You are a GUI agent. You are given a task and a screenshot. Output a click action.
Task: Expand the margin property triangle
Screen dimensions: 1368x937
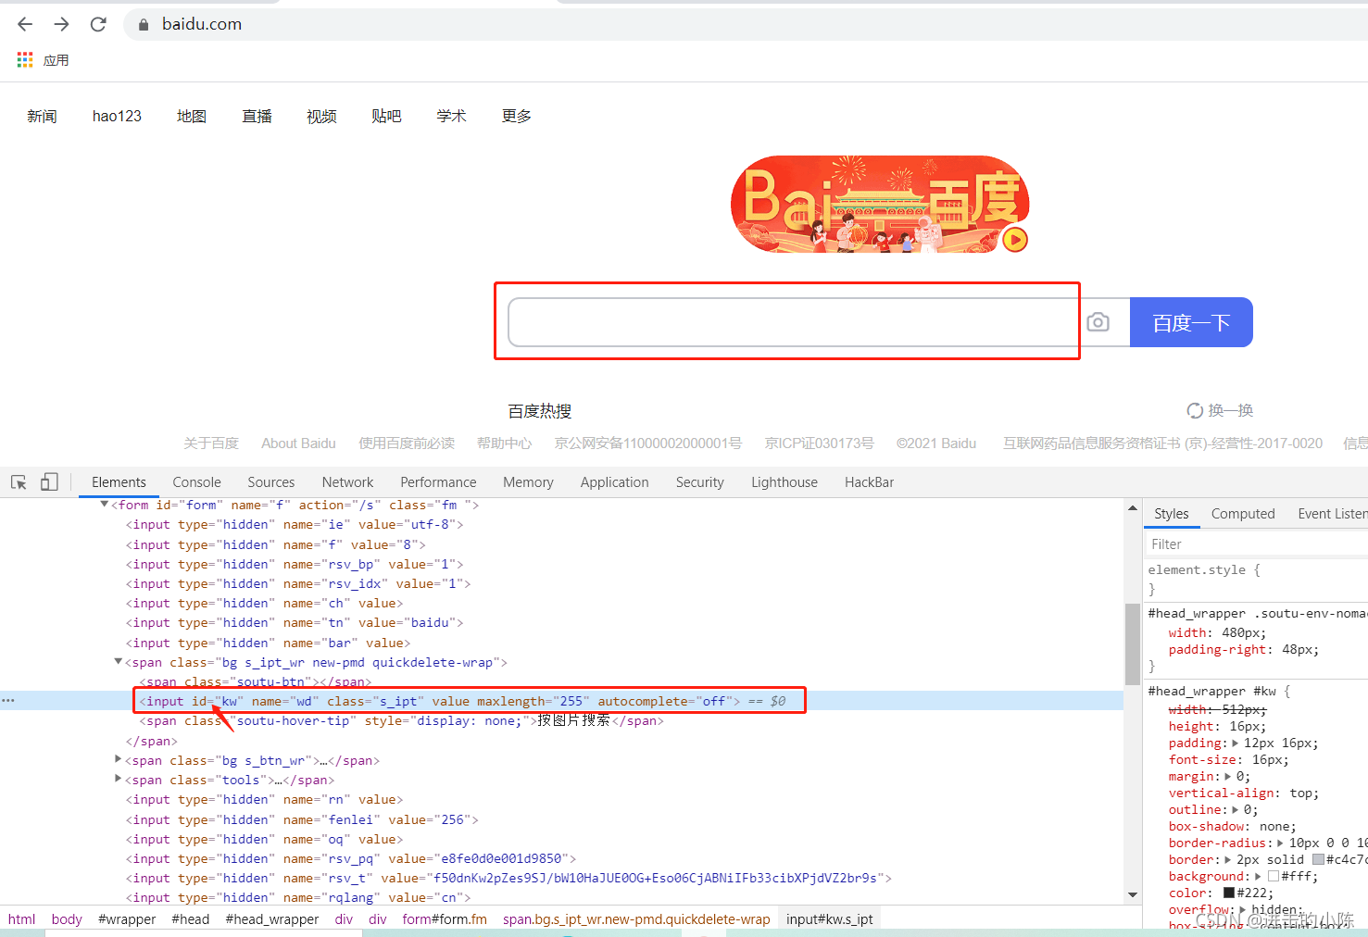point(1228,777)
